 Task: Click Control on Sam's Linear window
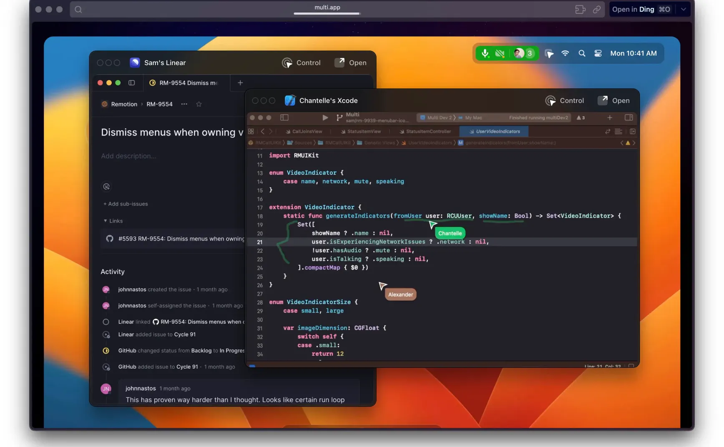coord(301,63)
